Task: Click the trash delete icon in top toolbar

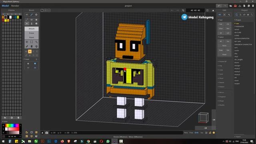Action: 253,6
